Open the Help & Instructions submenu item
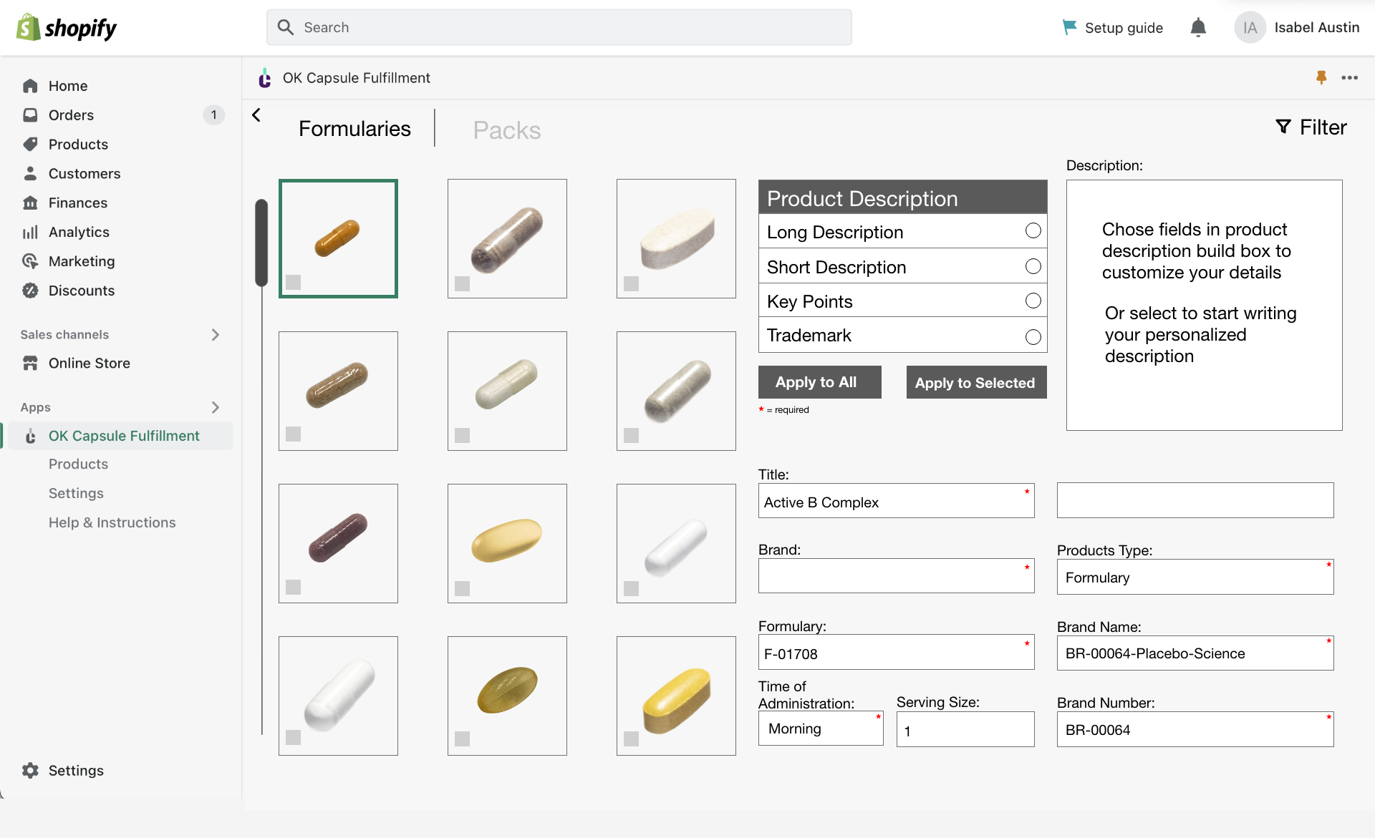The height and width of the screenshot is (838, 1375). 112,522
